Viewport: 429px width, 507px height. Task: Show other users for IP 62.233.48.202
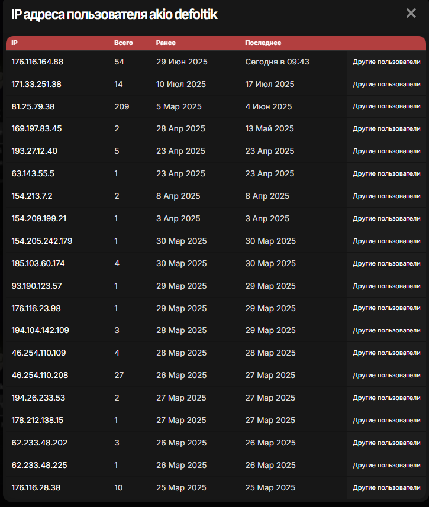coord(386,443)
